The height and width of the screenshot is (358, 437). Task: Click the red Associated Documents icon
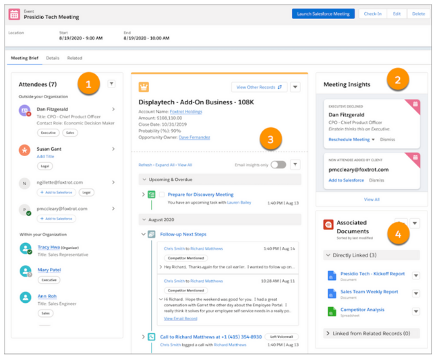pos(328,225)
